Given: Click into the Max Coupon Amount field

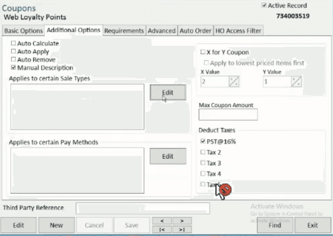Looking at the screenshot, I should [228, 114].
